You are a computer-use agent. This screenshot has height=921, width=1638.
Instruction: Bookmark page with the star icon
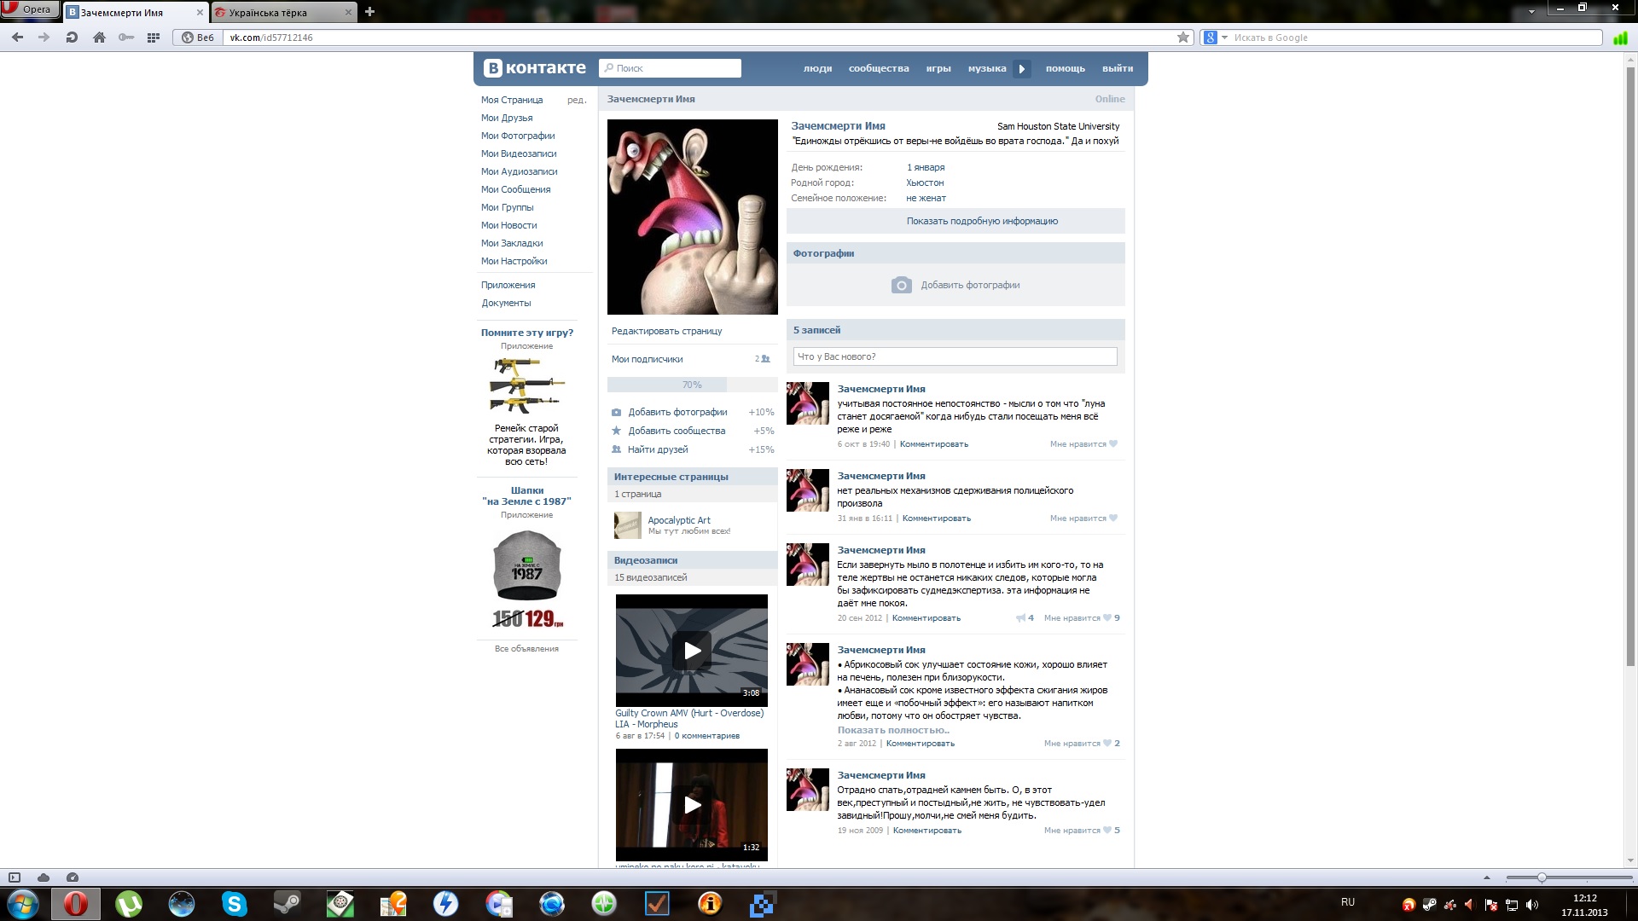click(1183, 38)
